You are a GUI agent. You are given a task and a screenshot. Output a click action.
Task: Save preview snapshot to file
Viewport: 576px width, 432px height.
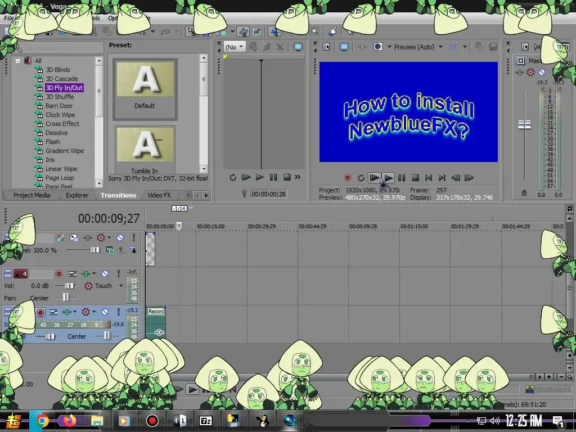(x=493, y=47)
